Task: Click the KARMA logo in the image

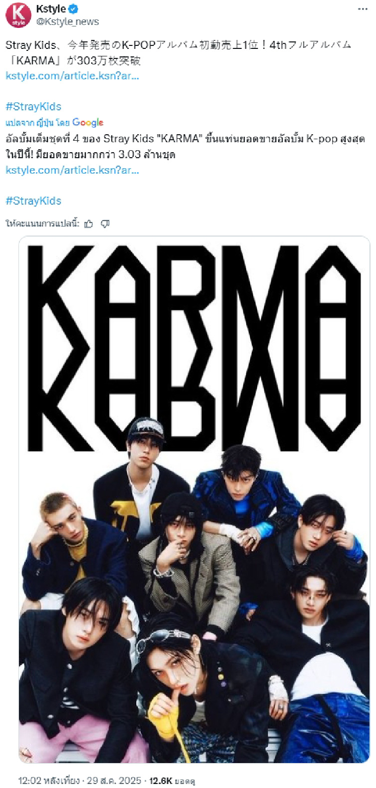Action: 194,348
